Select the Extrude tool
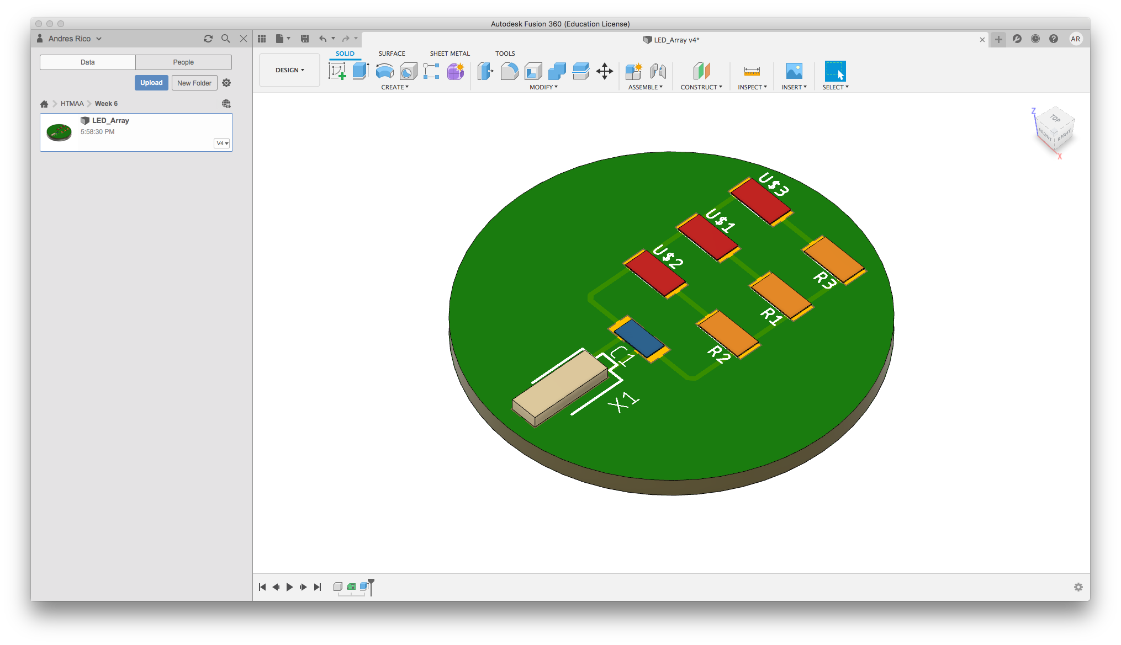 [x=361, y=71]
